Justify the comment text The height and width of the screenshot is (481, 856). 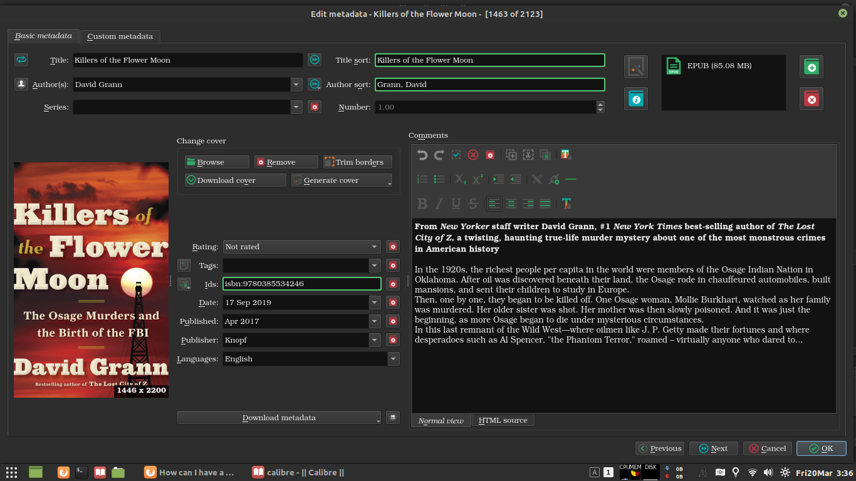click(545, 204)
